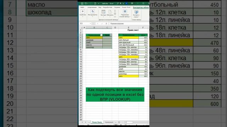Click the Select All corner triangle
The height and width of the screenshot is (127, 227).
tap(81, 28)
